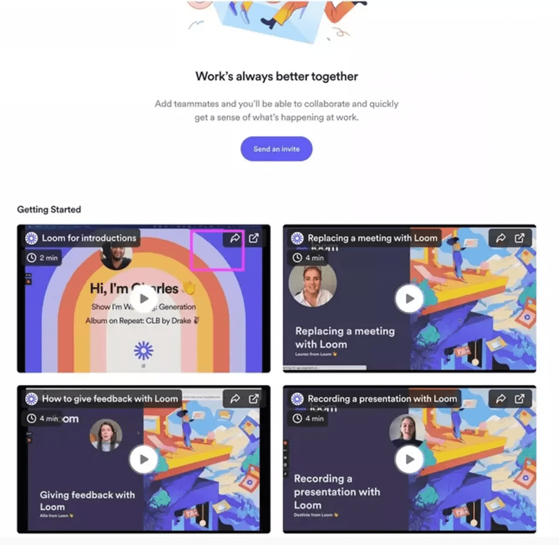
Task: Open How to give feedback video externally
Action: (x=253, y=398)
